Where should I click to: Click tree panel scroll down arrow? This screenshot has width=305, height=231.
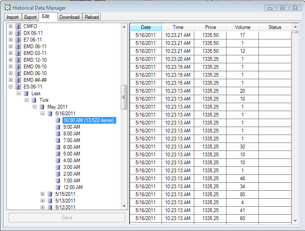tap(124, 206)
